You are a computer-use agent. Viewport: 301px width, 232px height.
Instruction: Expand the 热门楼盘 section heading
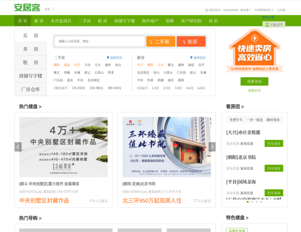pyautogui.click(x=30, y=107)
